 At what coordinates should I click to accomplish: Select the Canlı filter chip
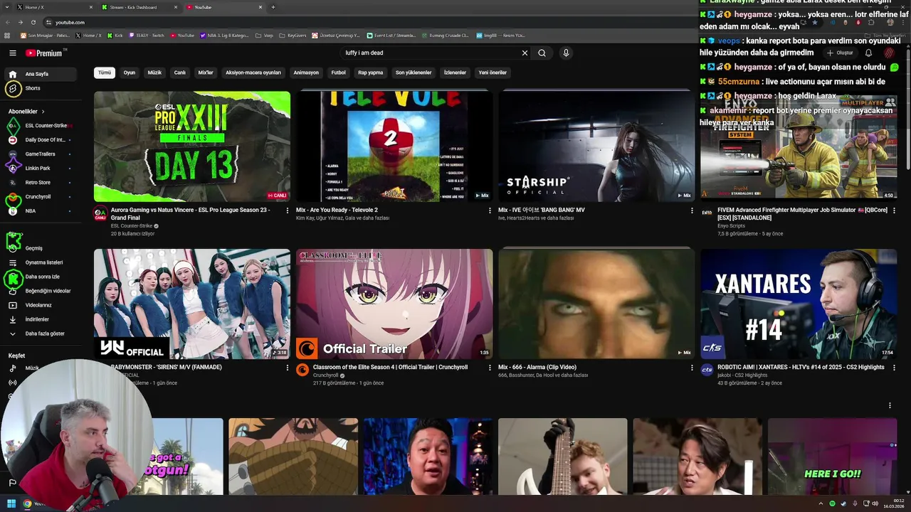[x=180, y=73]
